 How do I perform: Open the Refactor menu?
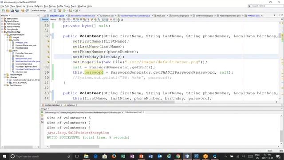tap(39, 6)
